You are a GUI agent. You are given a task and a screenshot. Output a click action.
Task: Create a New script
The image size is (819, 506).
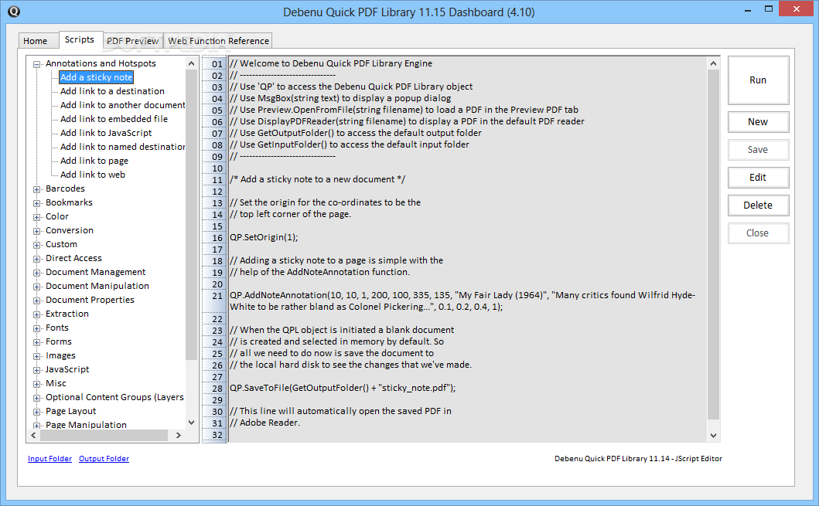coord(757,121)
